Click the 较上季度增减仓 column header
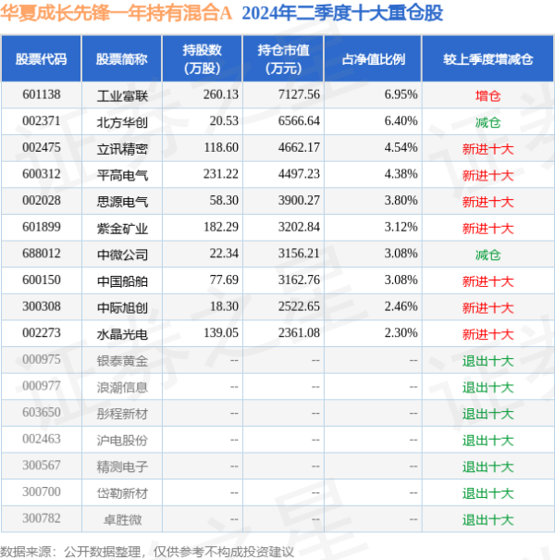Image resolution: width=555 pixels, height=560 pixels. tap(487, 59)
